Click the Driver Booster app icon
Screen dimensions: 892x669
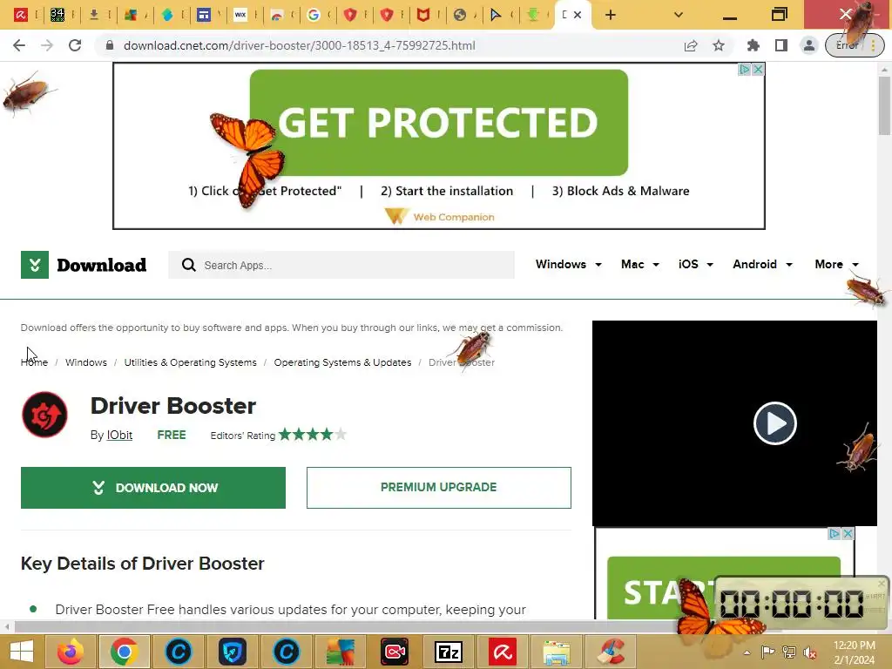click(x=44, y=415)
